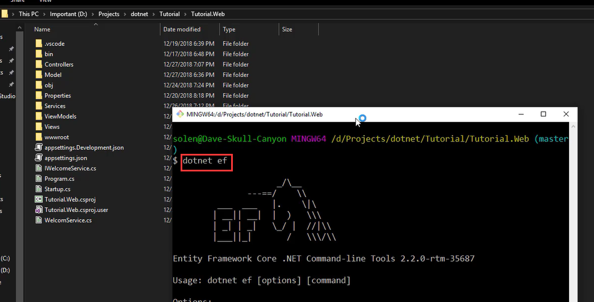Select the WelcomService.cs file name
This screenshot has width=594, height=302.
pyautogui.click(x=68, y=220)
